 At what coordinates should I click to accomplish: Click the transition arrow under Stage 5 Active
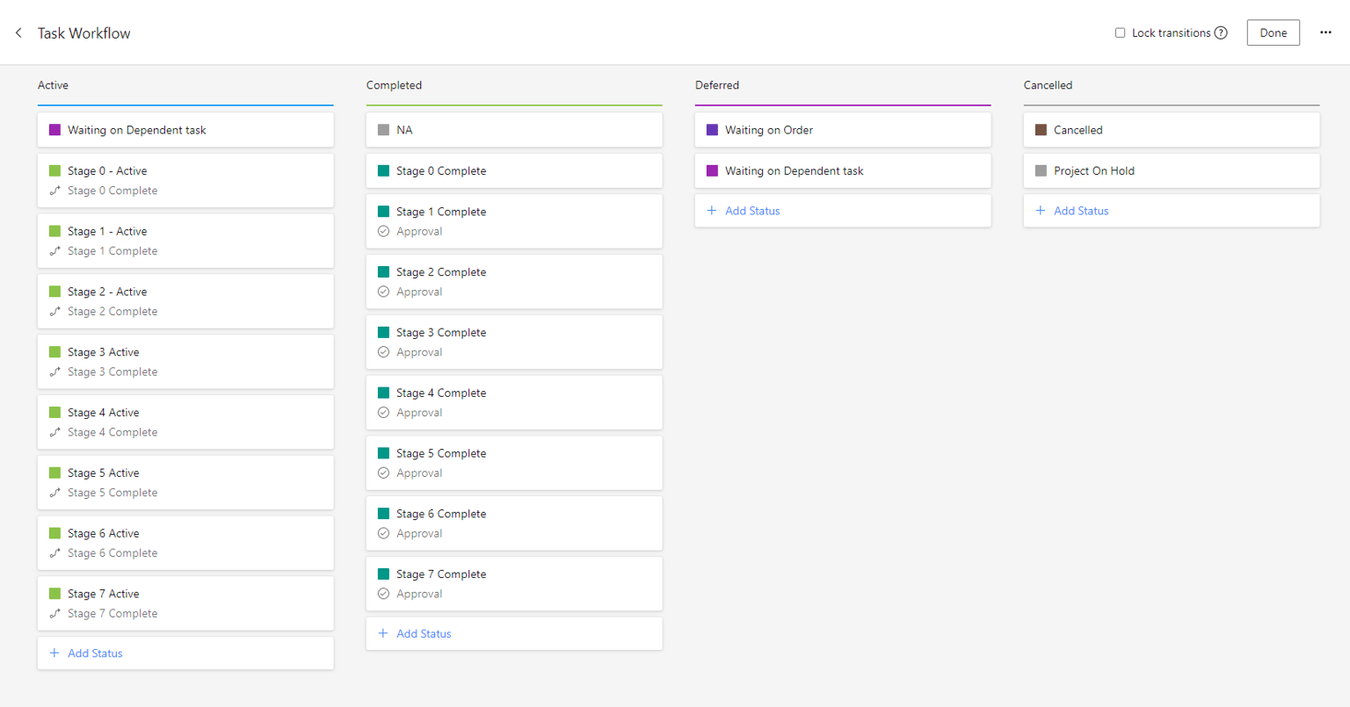click(x=54, y=493)
